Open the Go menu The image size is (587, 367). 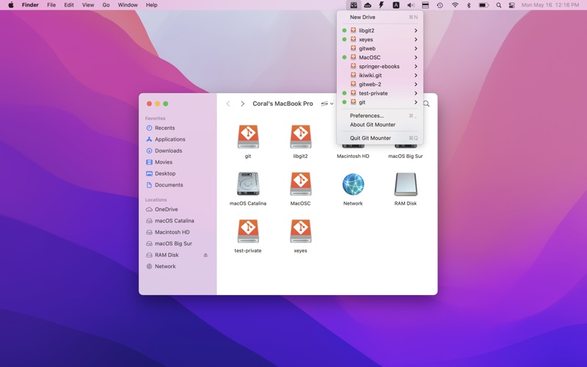106,5
